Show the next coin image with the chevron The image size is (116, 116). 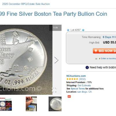(56, 60)
